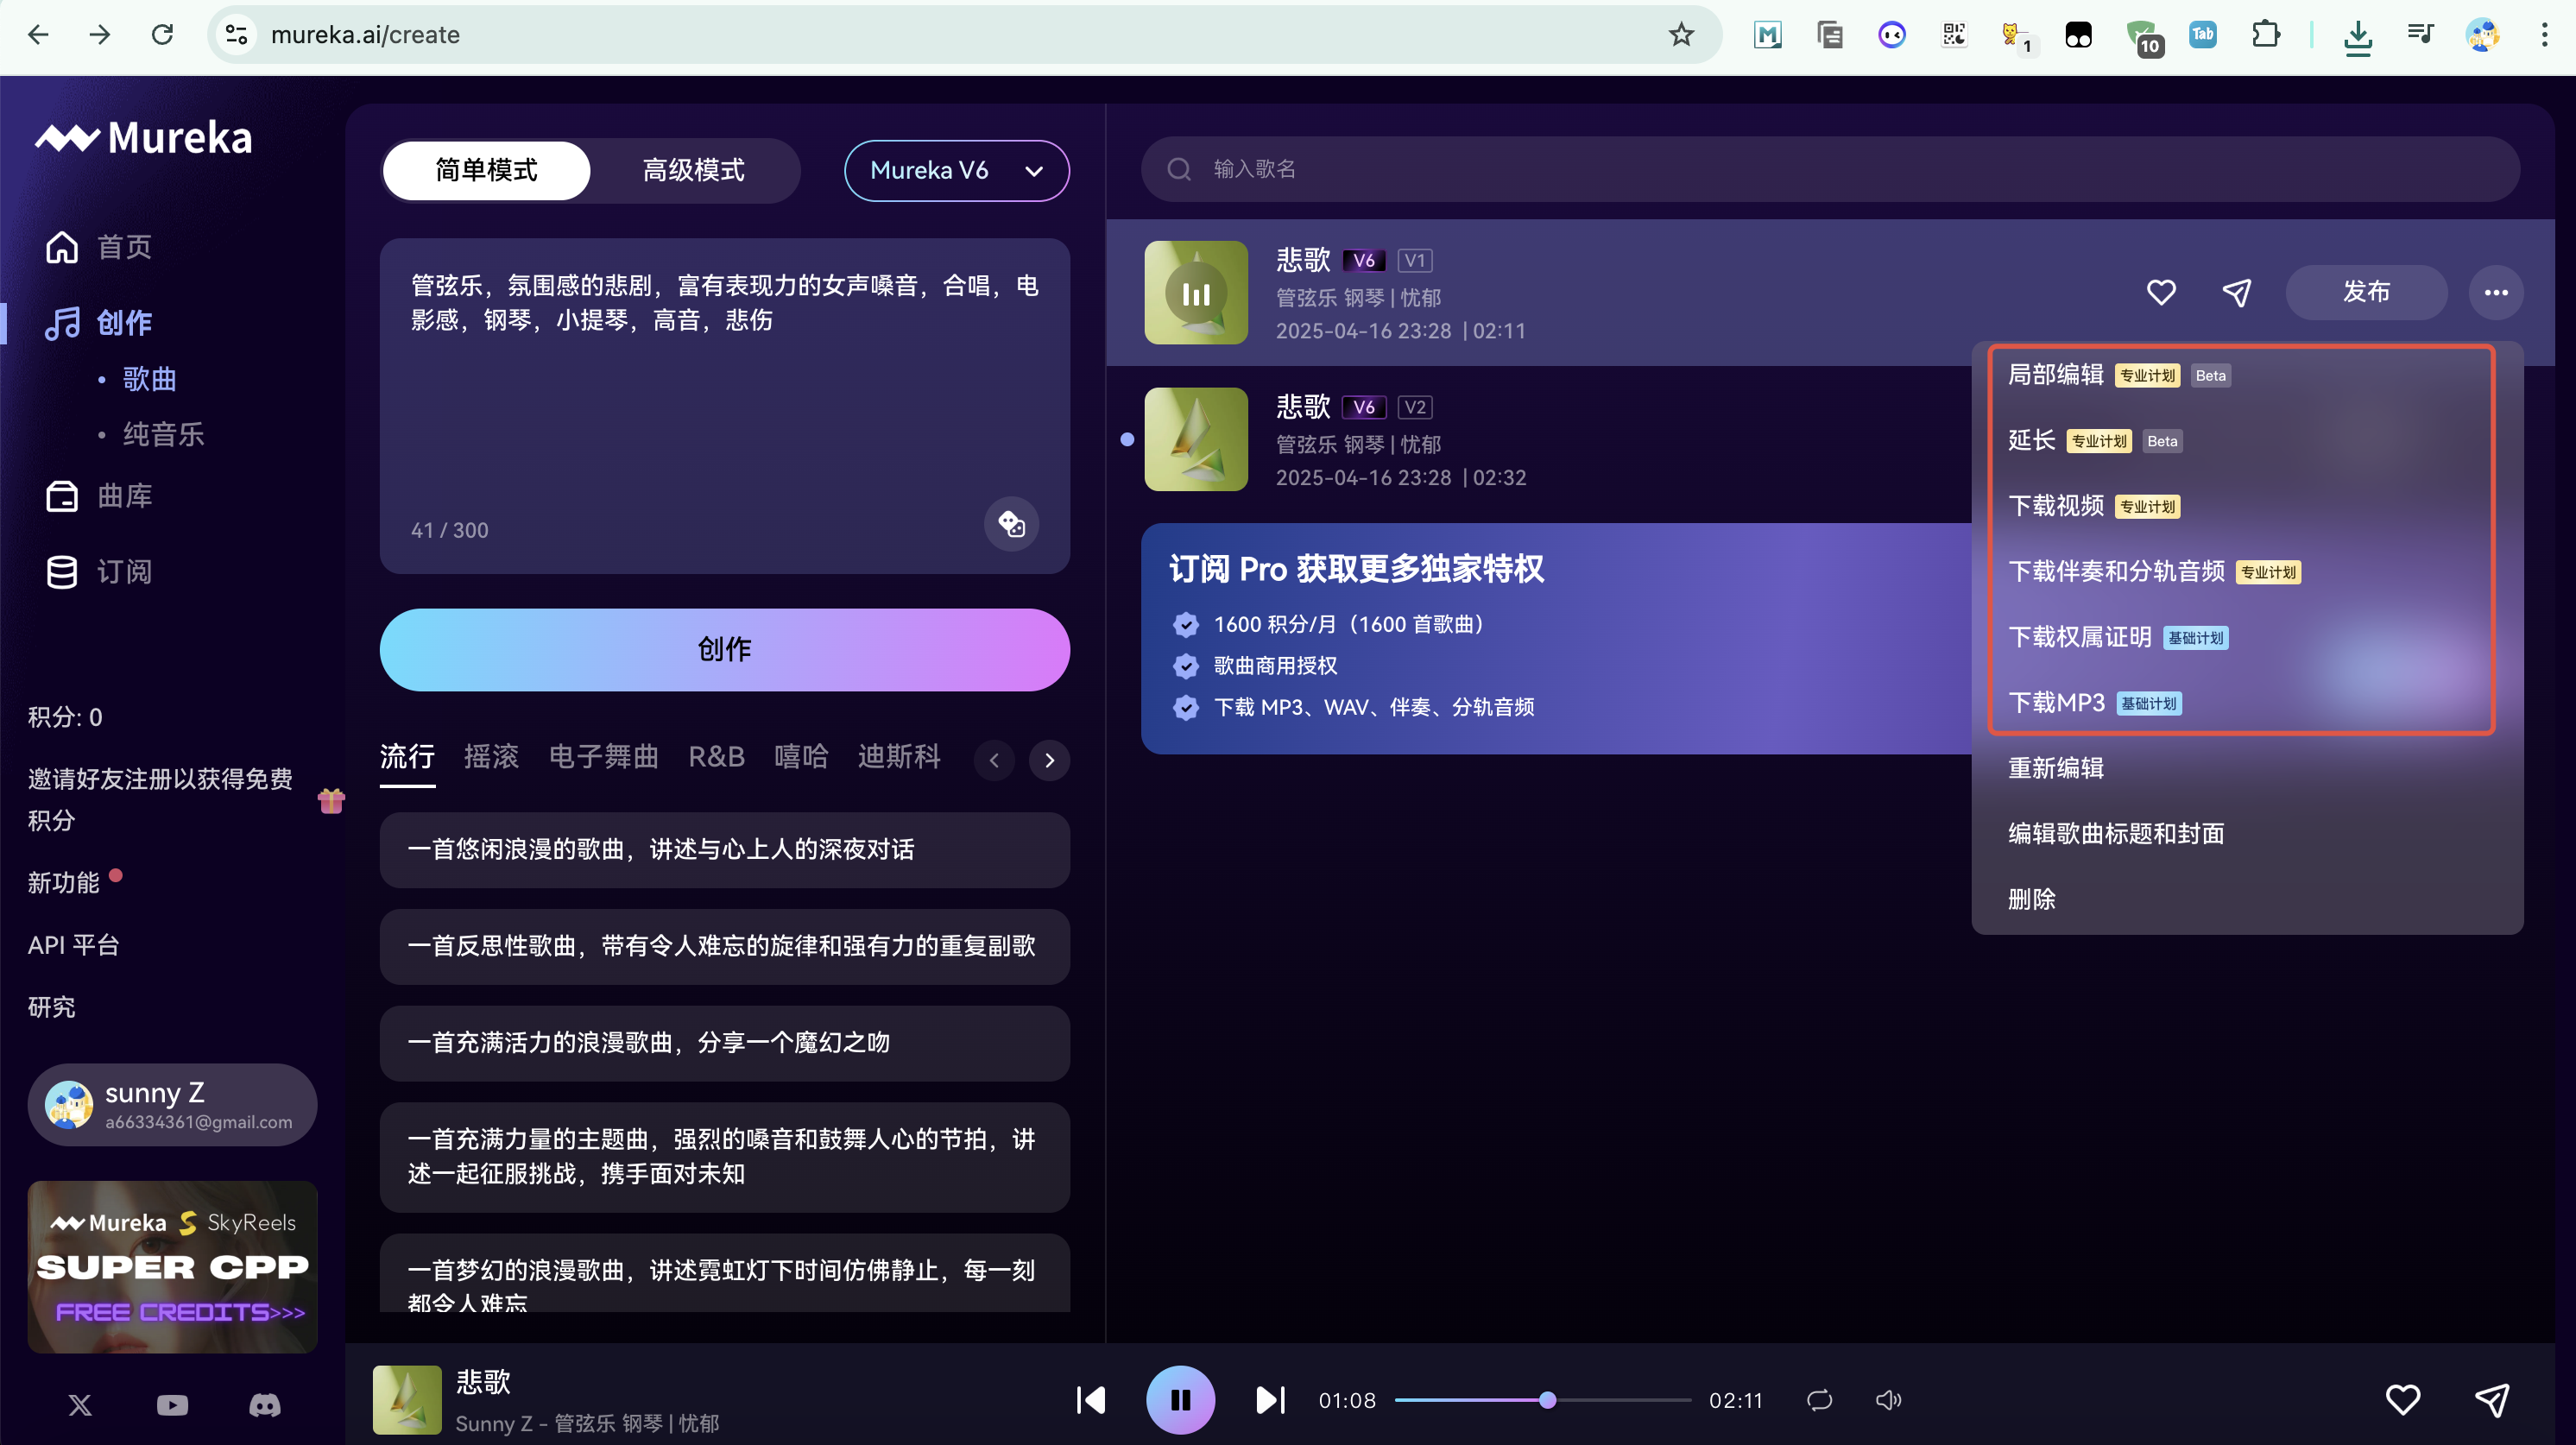Mute the player volume speaker icon

tap(1887, 1400)
